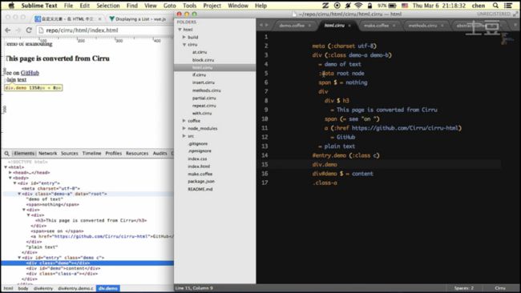The width and height of the screenshot is (521, 293).
Task: Expand the node_modules folder
Action: [184, 128]
